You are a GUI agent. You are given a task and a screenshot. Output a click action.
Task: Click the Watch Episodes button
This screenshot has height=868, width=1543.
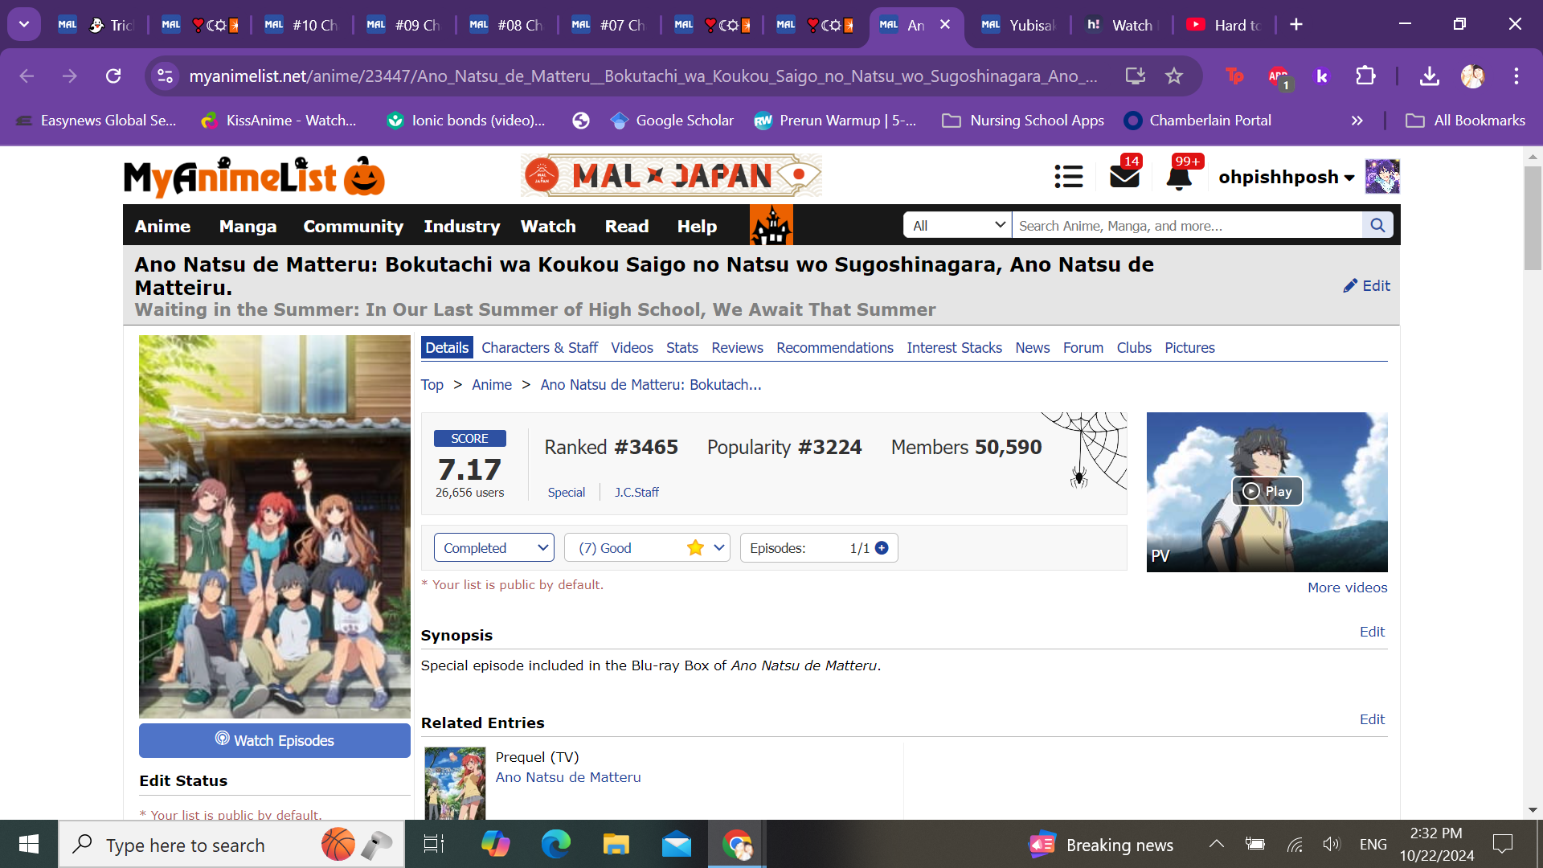pos(274,740)
